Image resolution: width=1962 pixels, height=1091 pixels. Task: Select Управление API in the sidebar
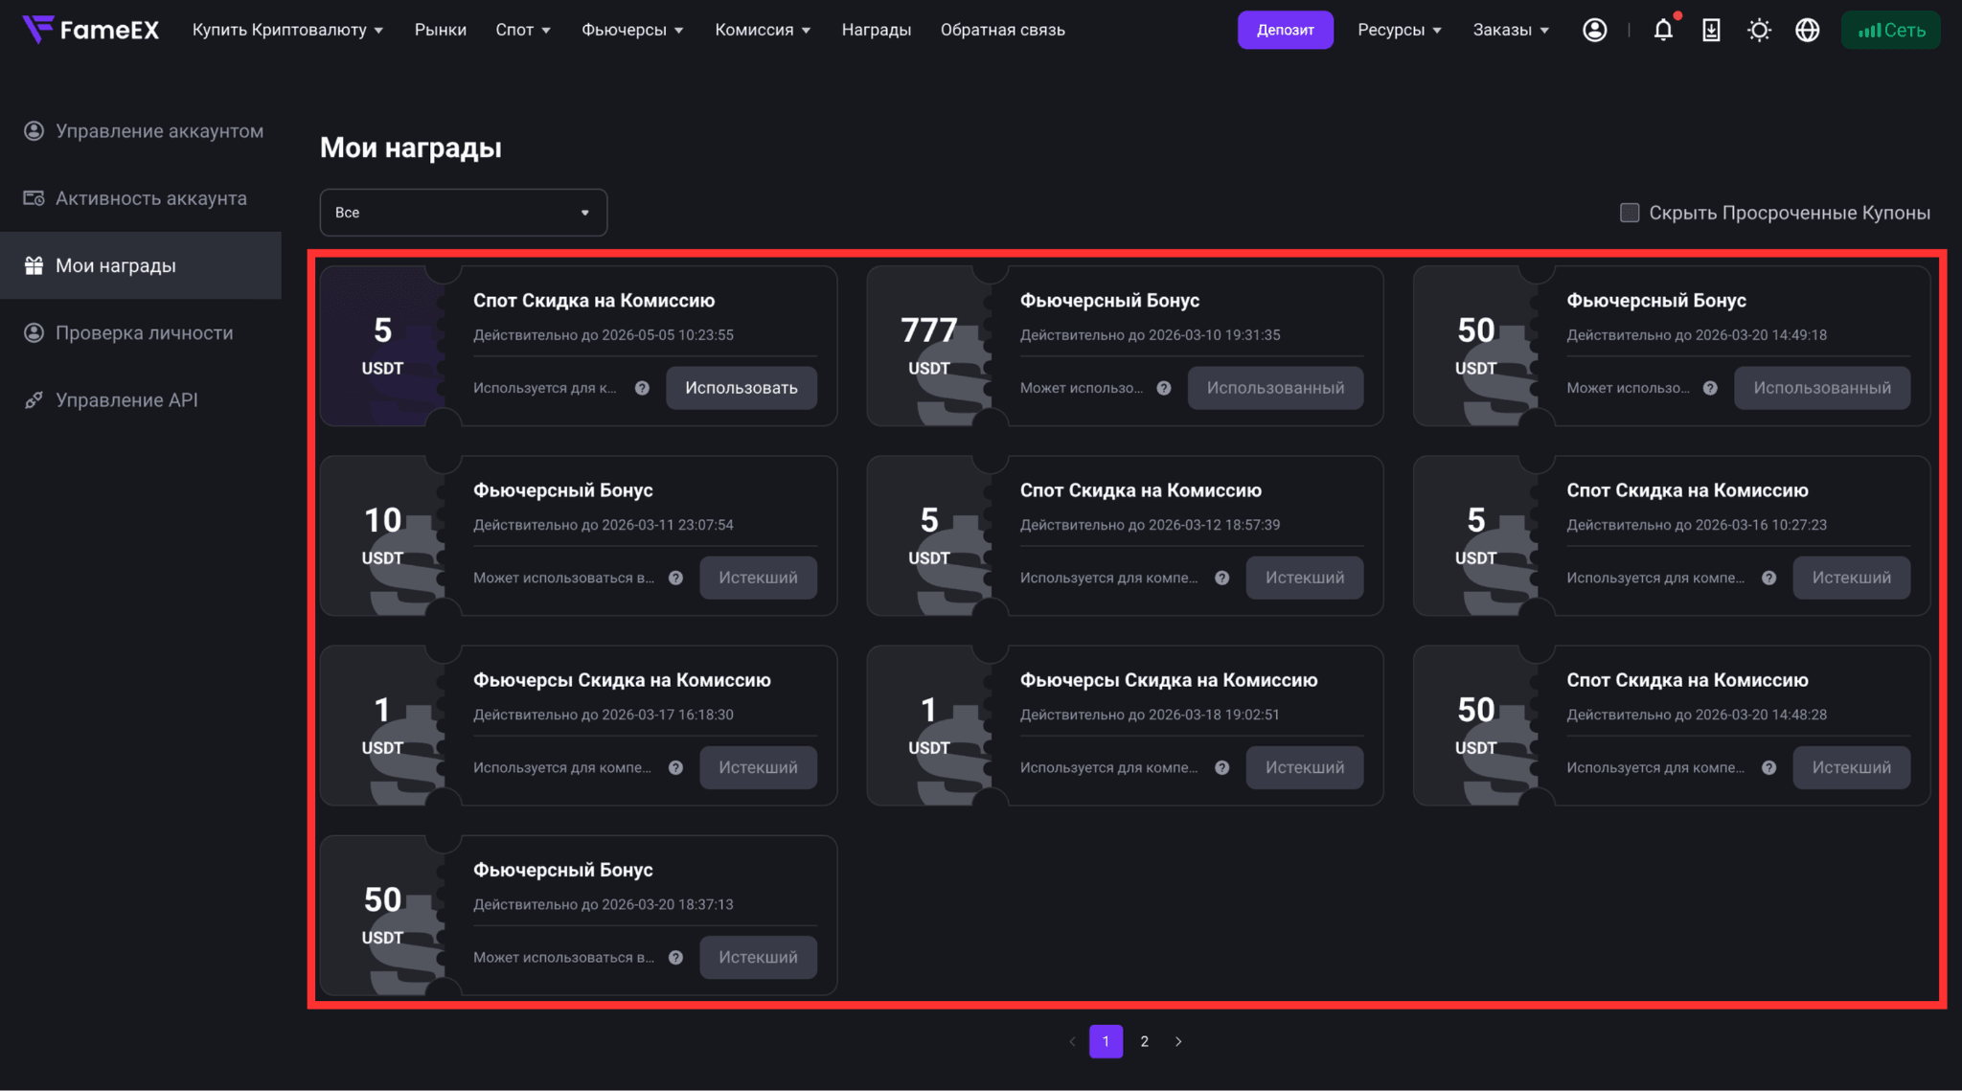tap(141, 399)
